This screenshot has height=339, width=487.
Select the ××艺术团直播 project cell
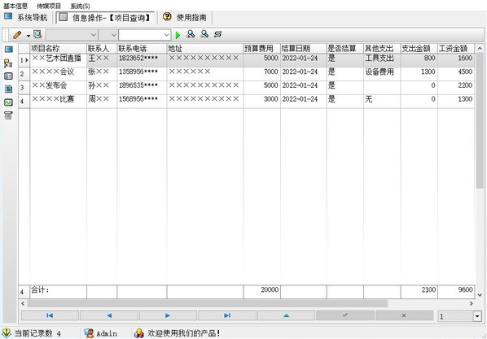point(58,60)
